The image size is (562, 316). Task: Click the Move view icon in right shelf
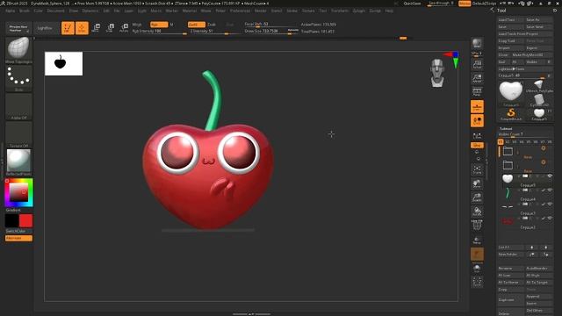click(477, 183)
